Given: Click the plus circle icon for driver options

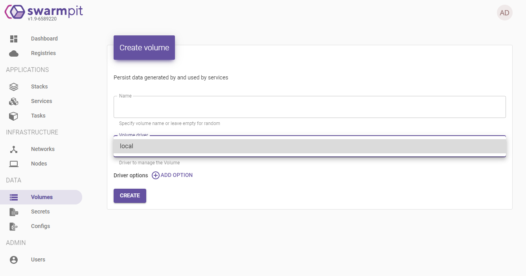Looking at the screenshot, I should pos(156,175).
